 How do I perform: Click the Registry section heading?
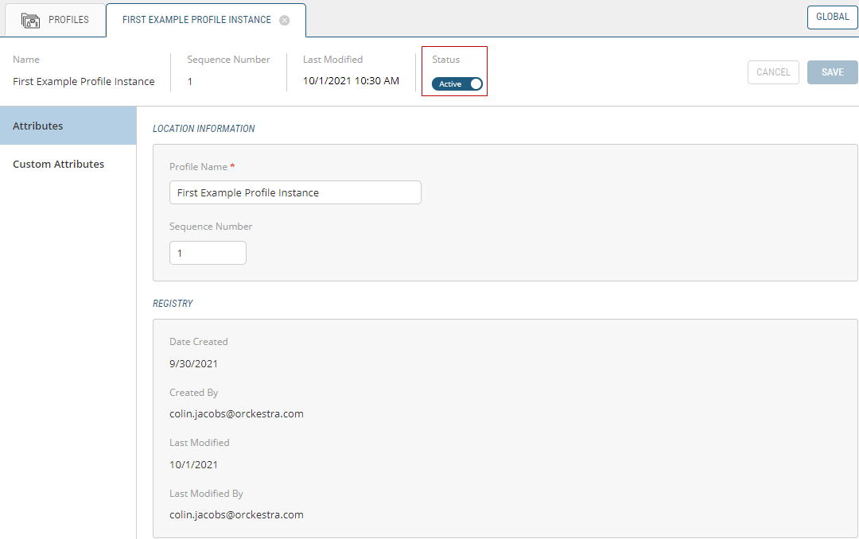click(173, 304)
